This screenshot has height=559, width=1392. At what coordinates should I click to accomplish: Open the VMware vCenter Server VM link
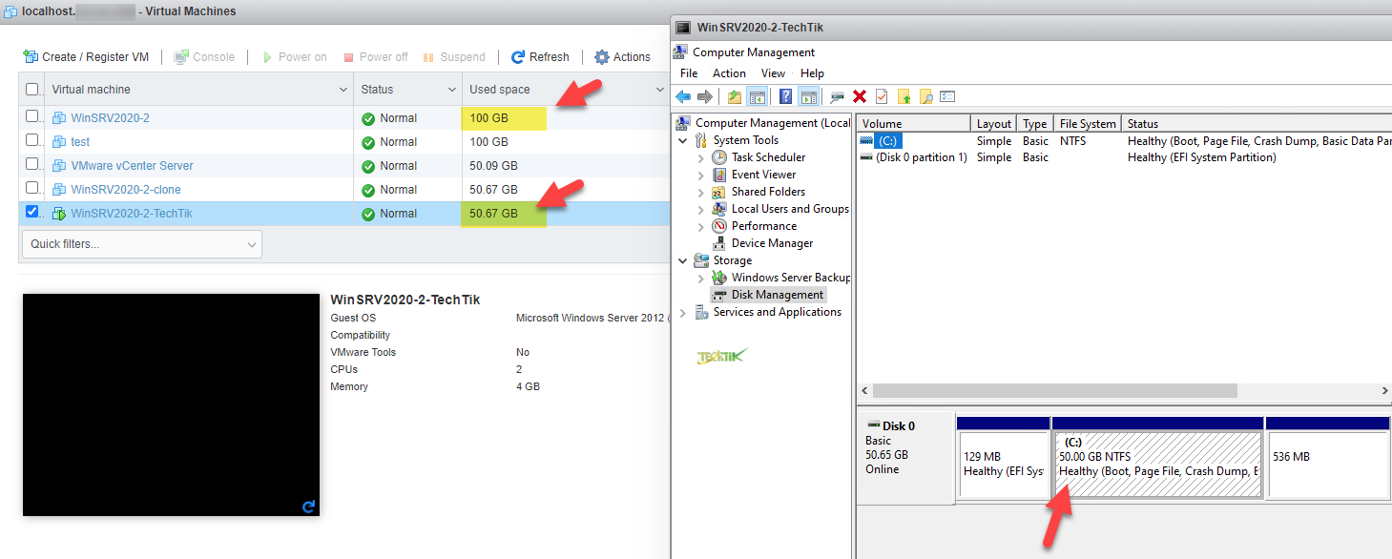pyautogui.click(x=132, y=166)
